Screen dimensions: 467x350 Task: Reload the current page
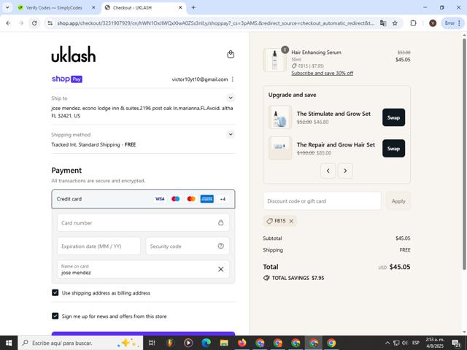[x=34, y=23]
